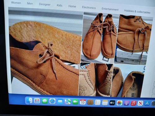The height and width of the screenshot is (116, 155).
Task: Select photo of shoes on shoebox
Action: coord(133,40)
